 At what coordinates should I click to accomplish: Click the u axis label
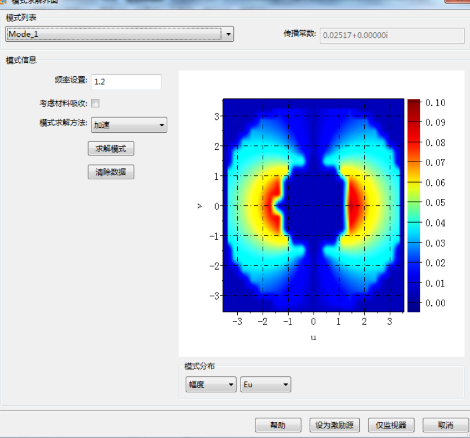click(313, 338)
